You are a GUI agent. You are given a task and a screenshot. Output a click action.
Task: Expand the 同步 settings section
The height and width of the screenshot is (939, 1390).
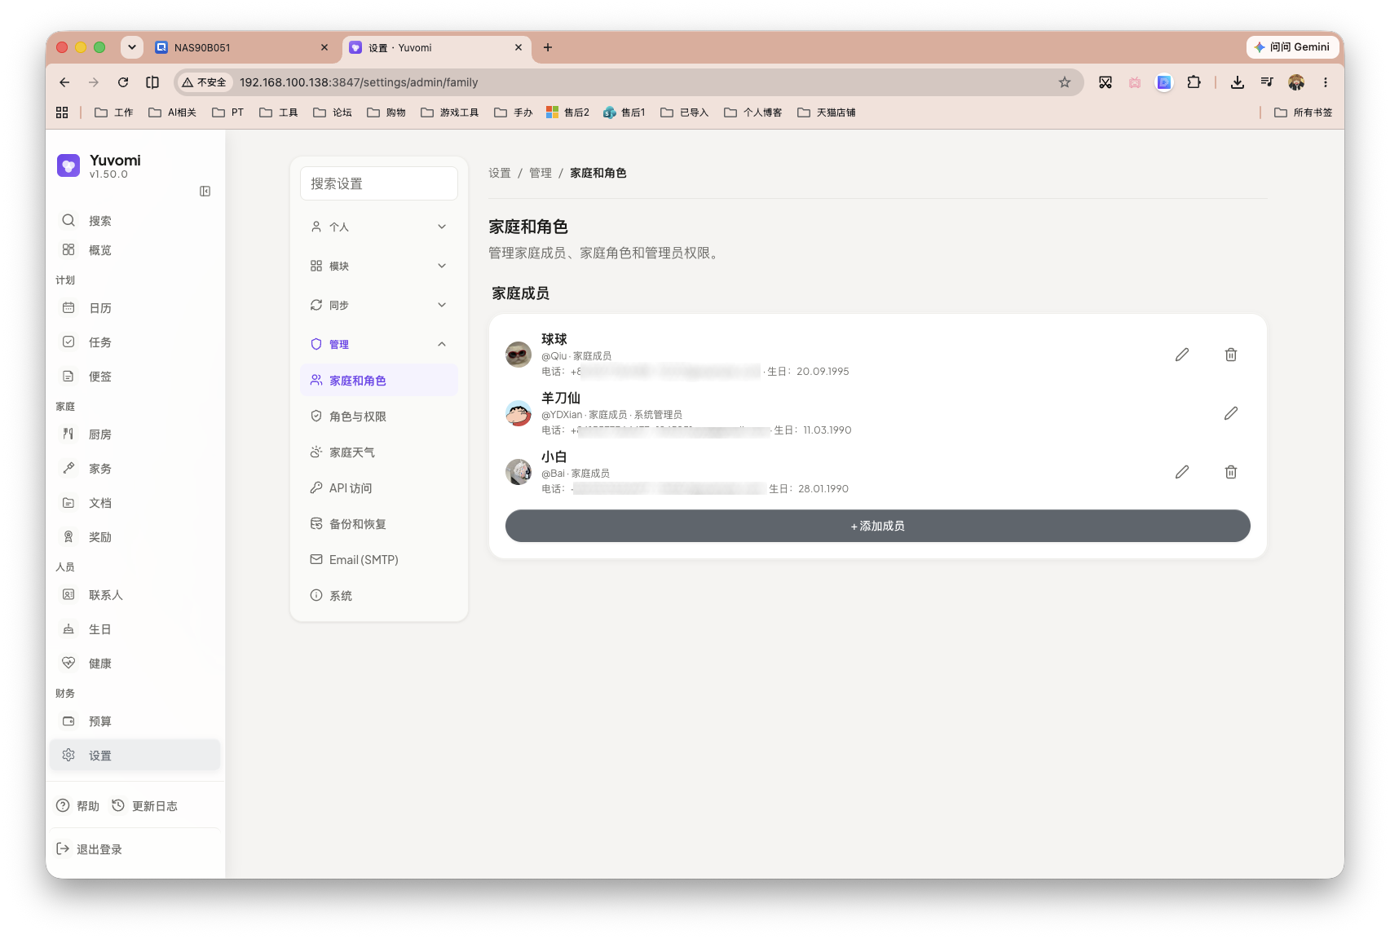(x=379, y=305)
